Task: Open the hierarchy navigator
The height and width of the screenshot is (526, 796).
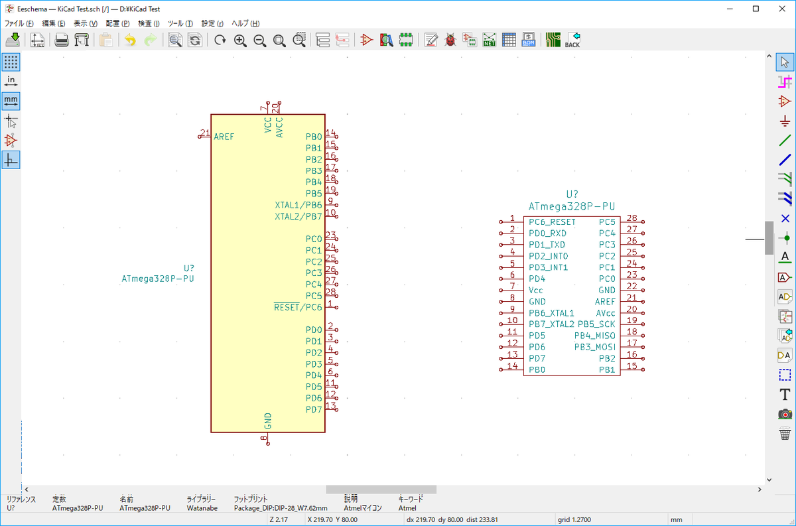Action: pyautogui.click(x=322, y=40)
